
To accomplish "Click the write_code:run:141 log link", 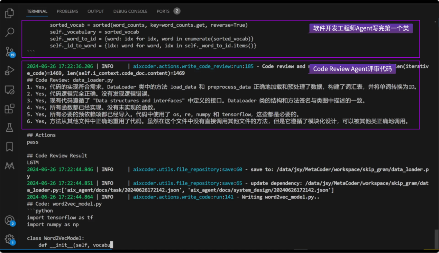I will (x=184, y=197).
